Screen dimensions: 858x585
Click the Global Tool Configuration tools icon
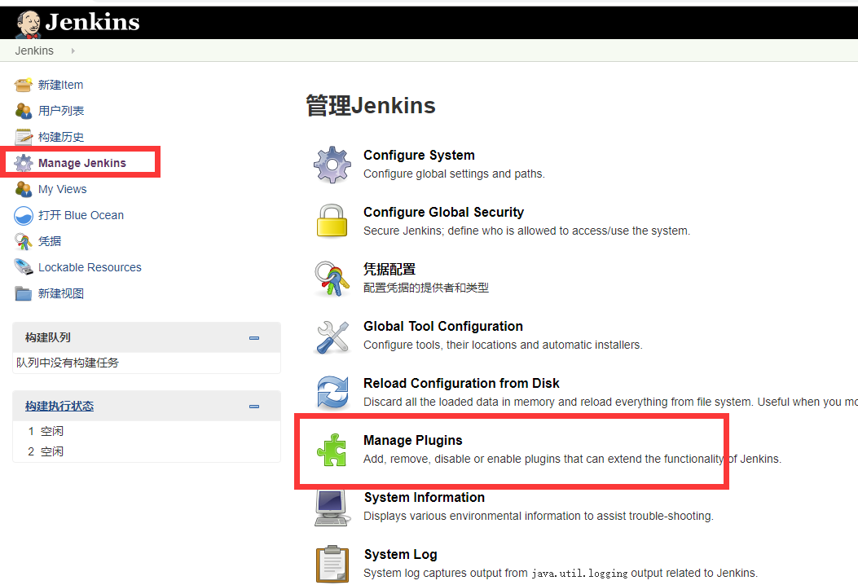[332, 336]
